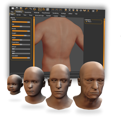Switch to the Geometries tab
The width and height of the screenshot is (121, 118).
point(28,12)
